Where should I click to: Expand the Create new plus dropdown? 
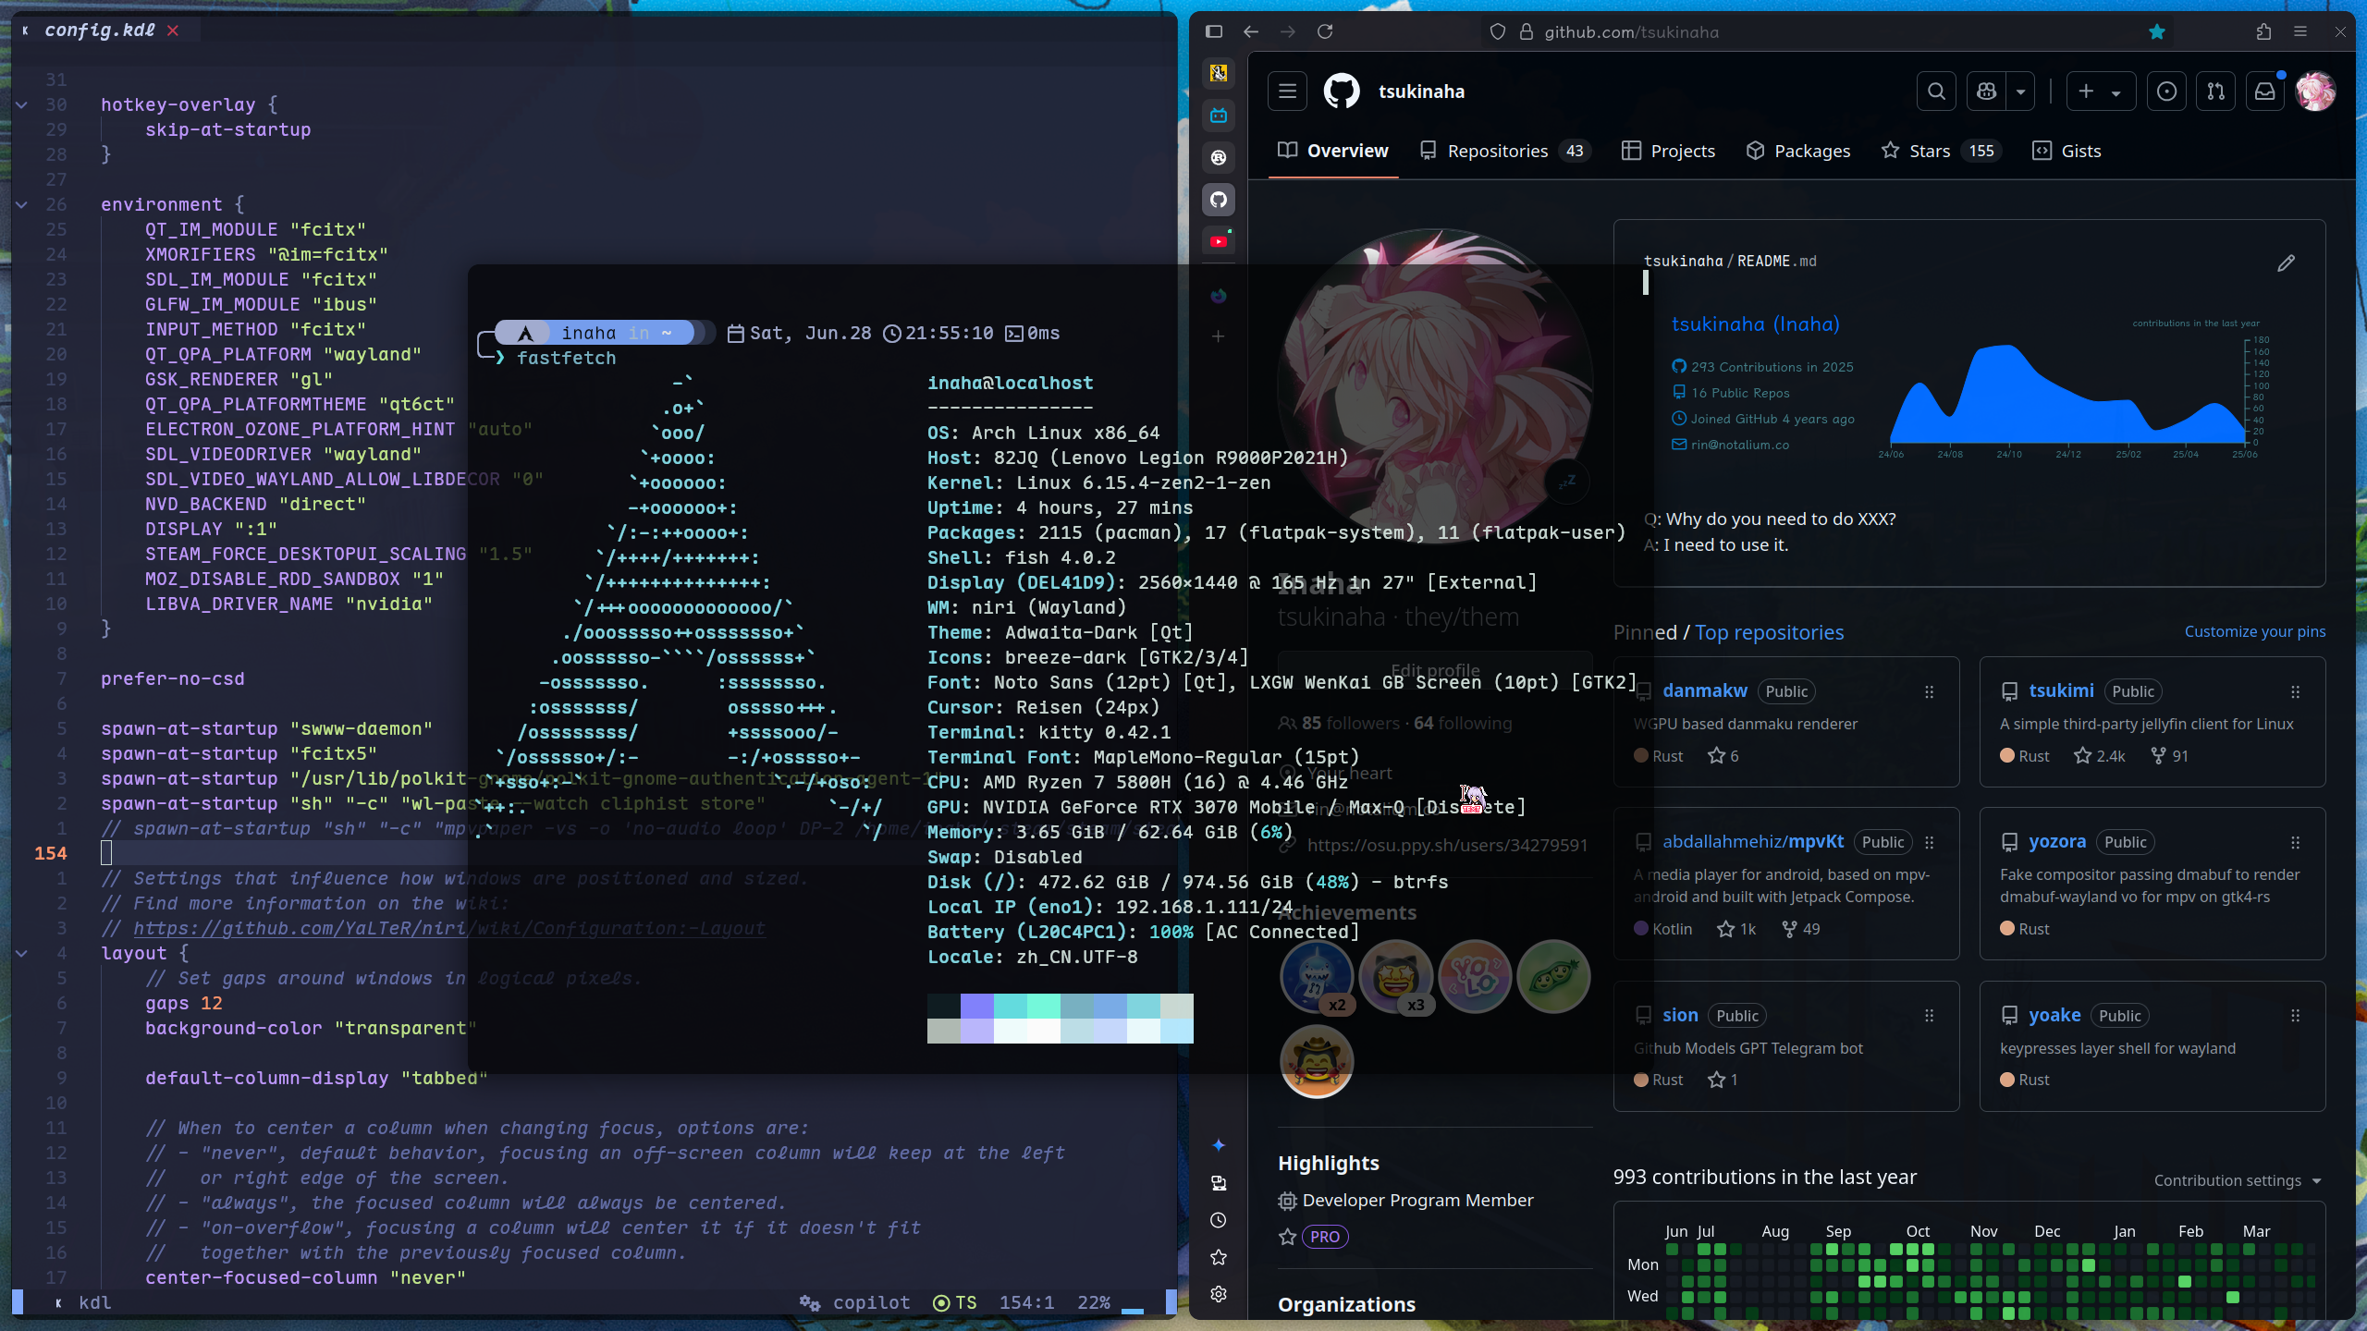[2101, 91]
